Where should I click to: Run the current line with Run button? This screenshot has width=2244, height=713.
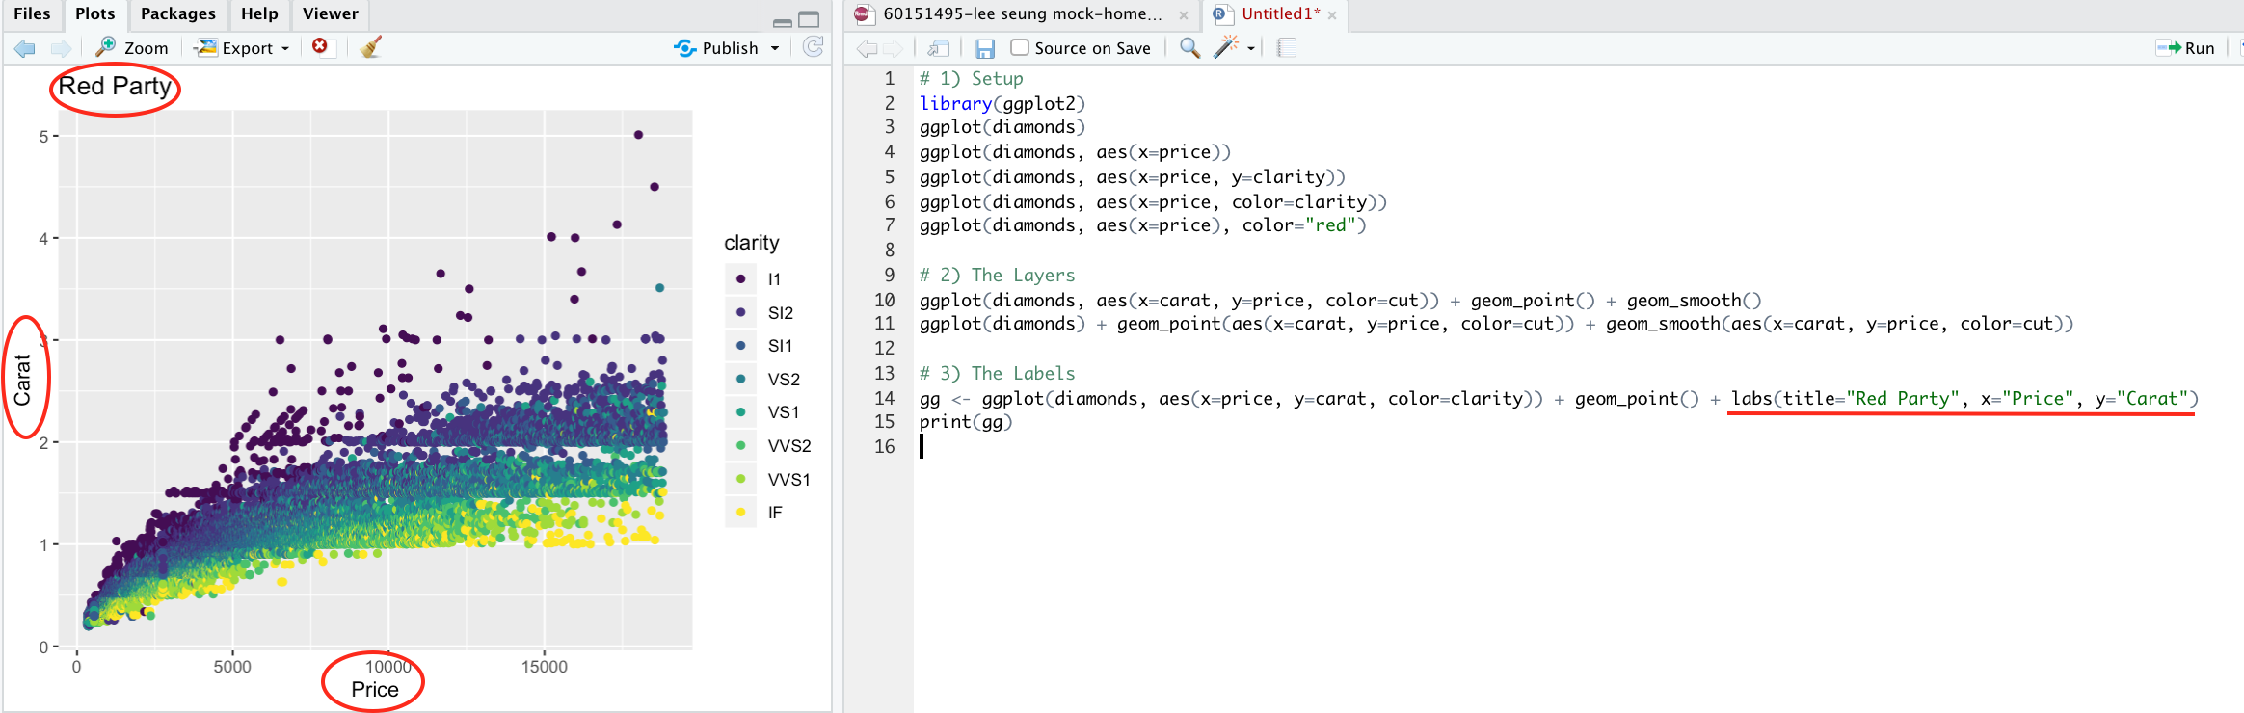coord(2186,48)
